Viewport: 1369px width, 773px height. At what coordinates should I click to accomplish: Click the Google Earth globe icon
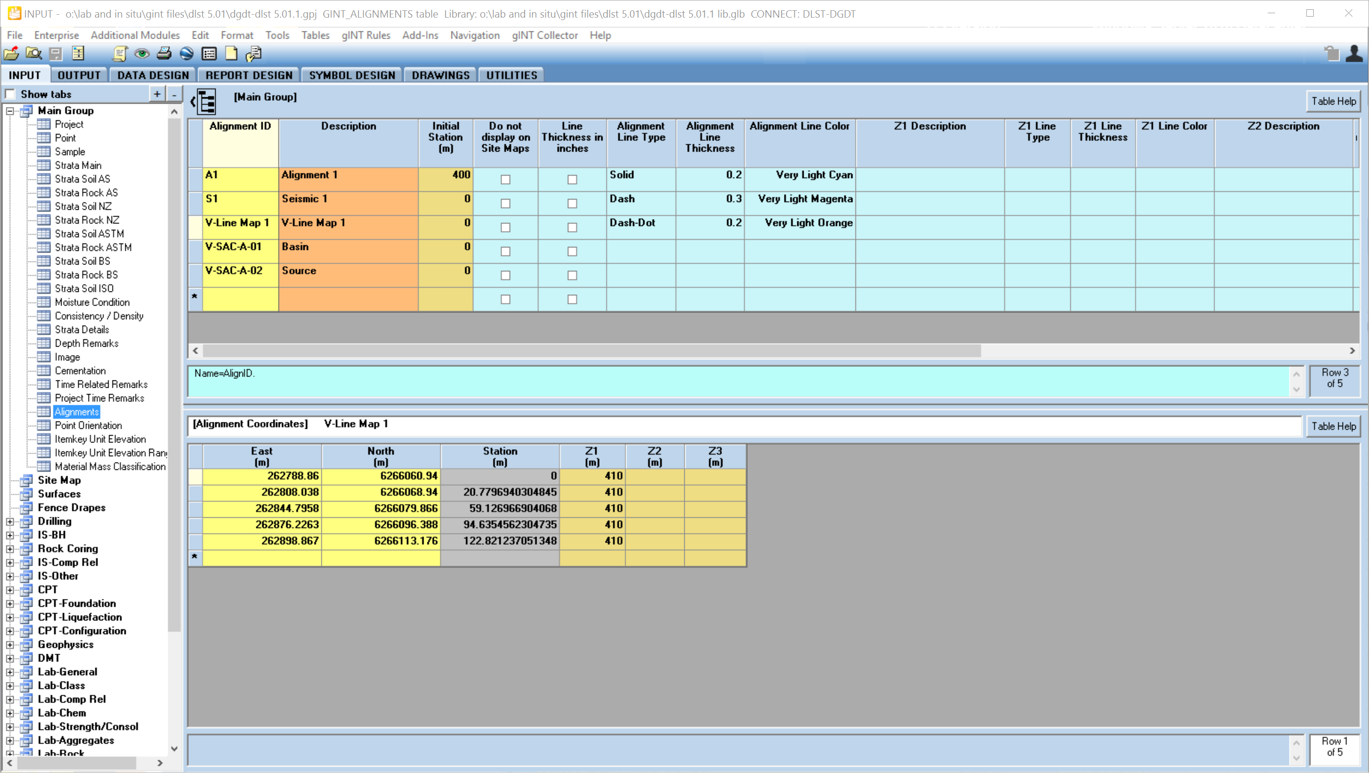(x=186, y=54)
